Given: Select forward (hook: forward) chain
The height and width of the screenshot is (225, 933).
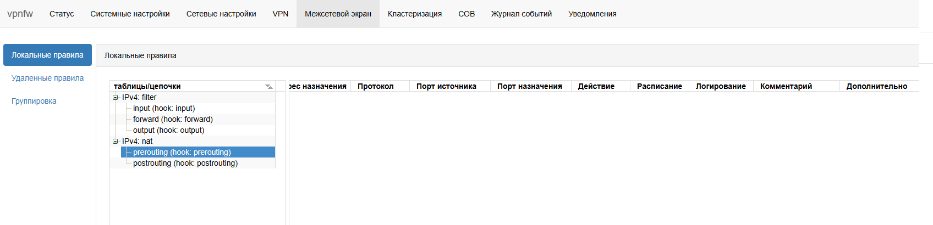Looking at the screenshot, I should tap(173, 120).
